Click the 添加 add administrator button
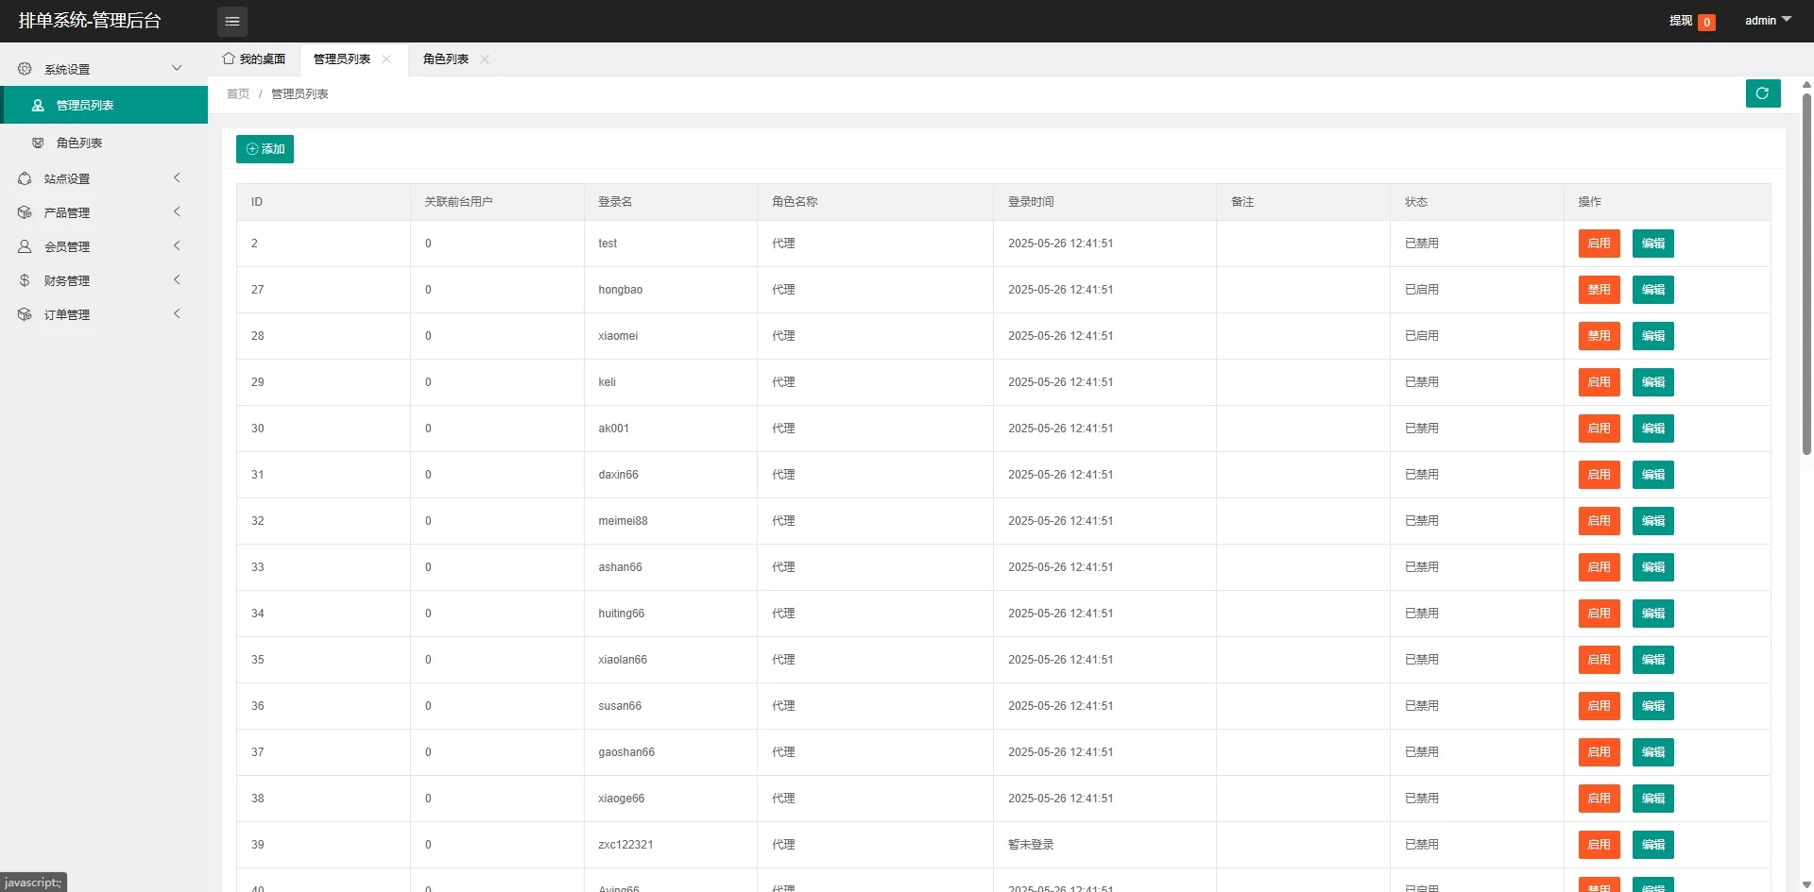Image resolution: width=1814 pixels, height=892 pixels. tap(265, 149)
